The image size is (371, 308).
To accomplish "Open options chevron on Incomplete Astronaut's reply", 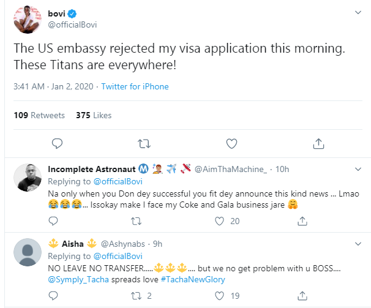I will [x=358, y=169].
